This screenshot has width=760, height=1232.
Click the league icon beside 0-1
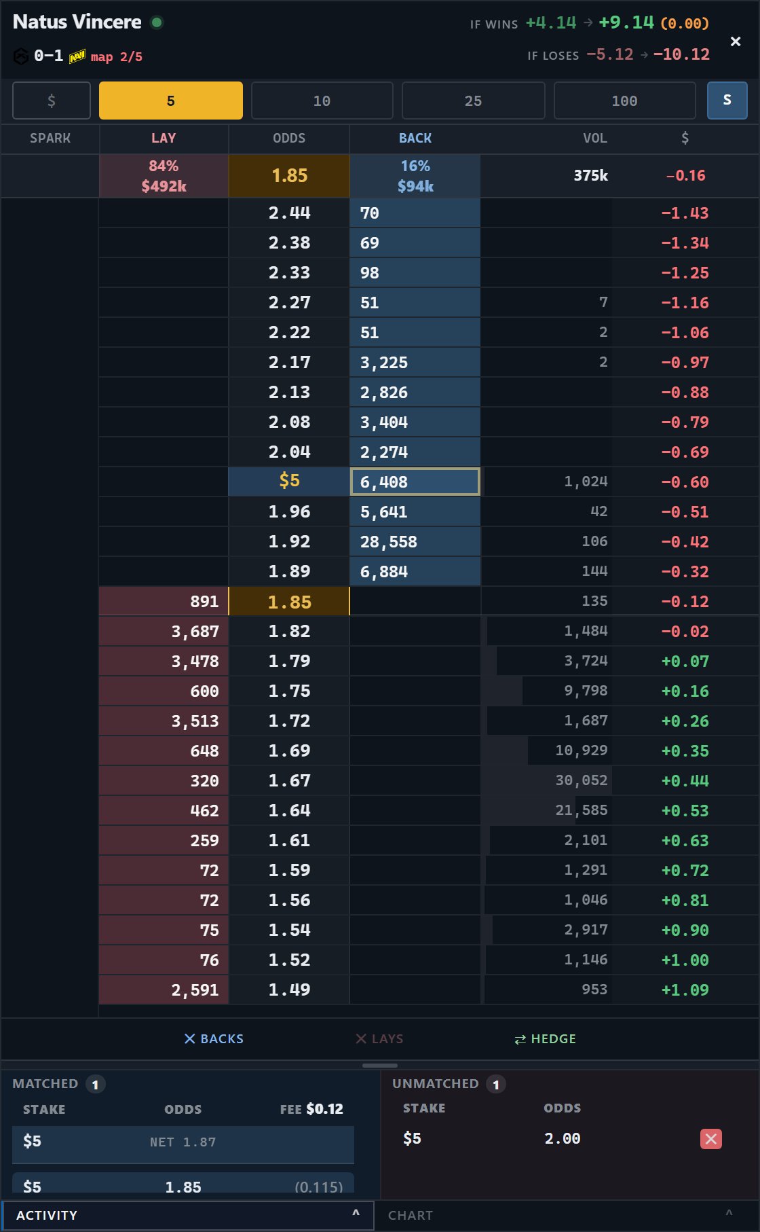(20, 56)
